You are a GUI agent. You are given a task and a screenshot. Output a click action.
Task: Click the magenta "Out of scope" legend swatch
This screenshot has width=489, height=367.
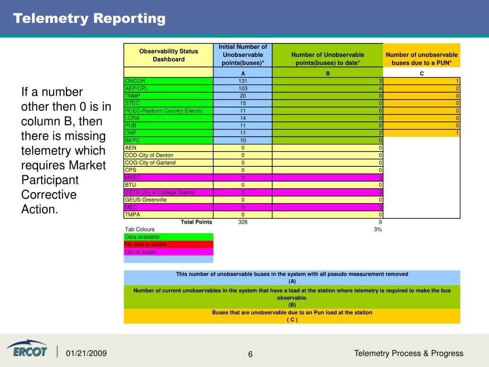[169, 252]
